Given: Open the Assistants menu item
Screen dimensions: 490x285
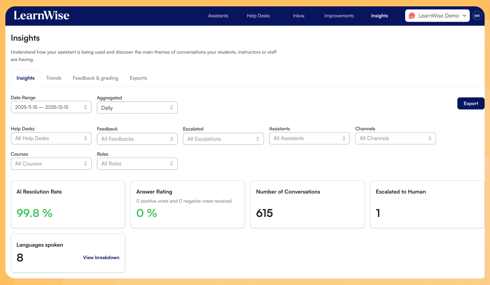Looking at the screenshot, I should pyautogui.click(x=218, y=16).
